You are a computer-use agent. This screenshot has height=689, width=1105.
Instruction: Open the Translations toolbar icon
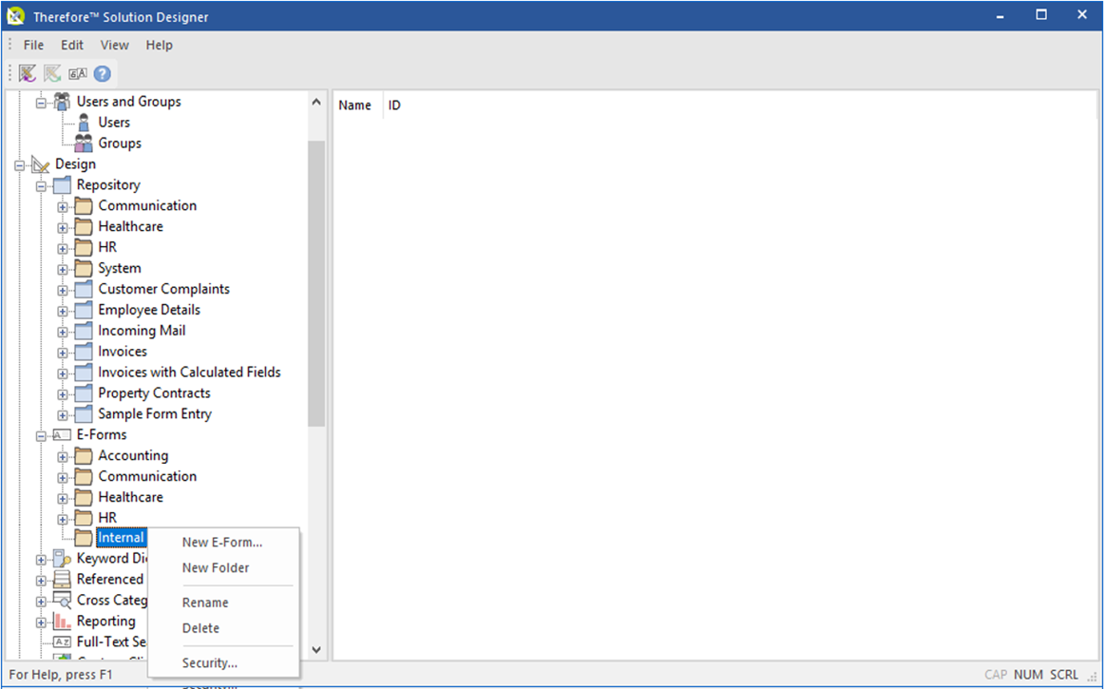pyautogui.click(x=76, y=73)
